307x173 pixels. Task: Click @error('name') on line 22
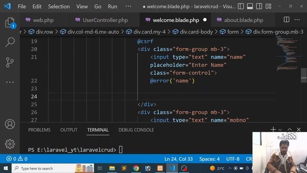coord(172,81)
